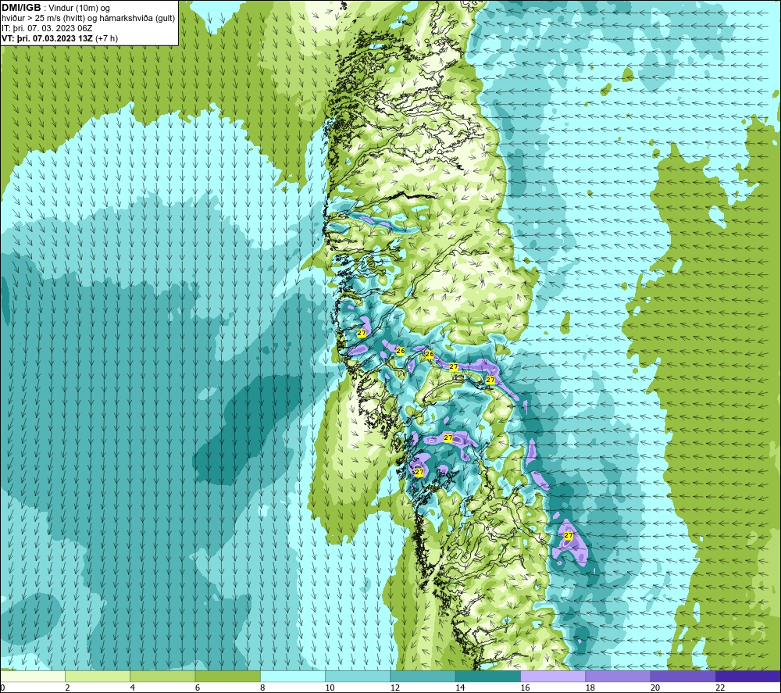Click the legend scale value '4'
The image size is (781, 693).
(x=133, y=688)
